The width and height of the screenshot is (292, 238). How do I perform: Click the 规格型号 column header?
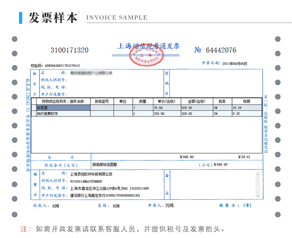pos(102,101)
